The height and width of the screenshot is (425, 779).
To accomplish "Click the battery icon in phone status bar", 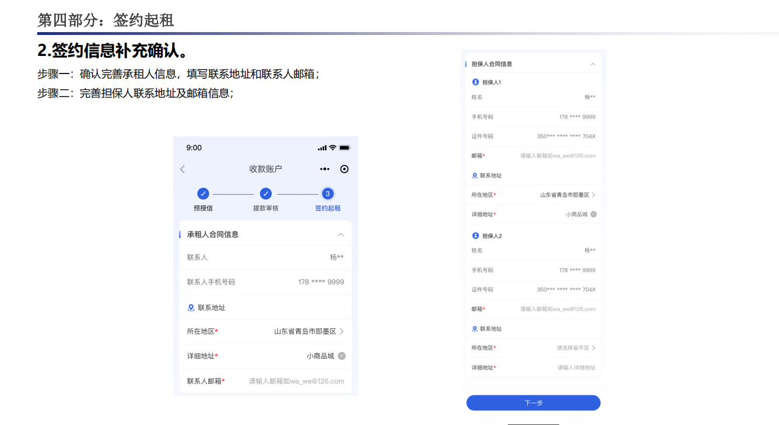I will pos(345,147).
